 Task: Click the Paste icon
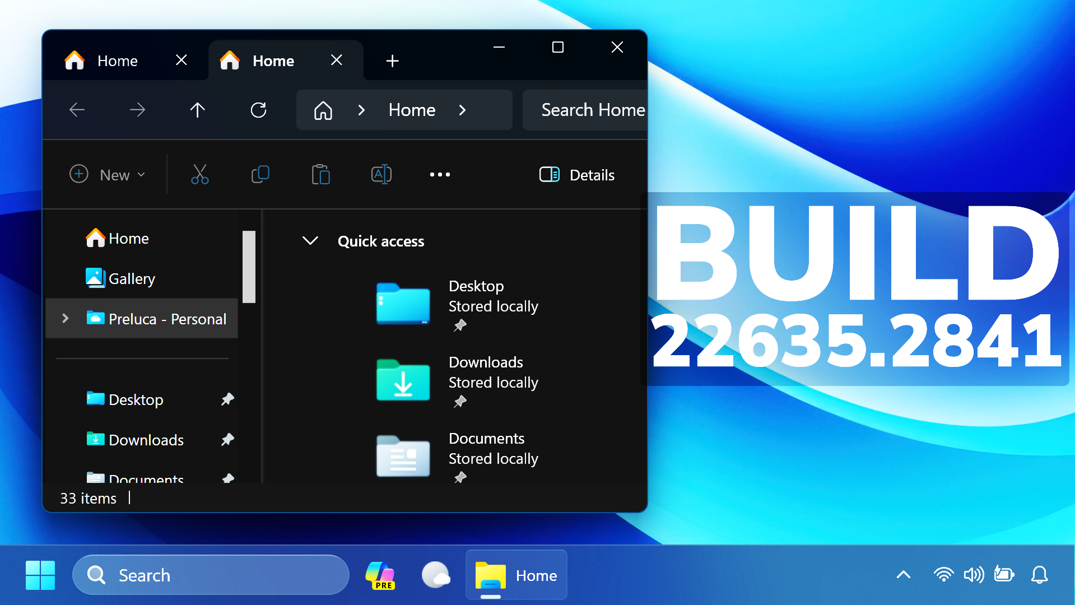point(320,174)
